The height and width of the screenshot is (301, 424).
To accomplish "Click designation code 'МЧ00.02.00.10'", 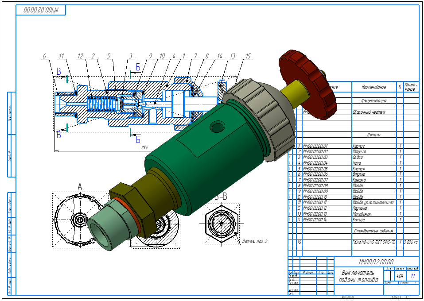I will point(315,197).
